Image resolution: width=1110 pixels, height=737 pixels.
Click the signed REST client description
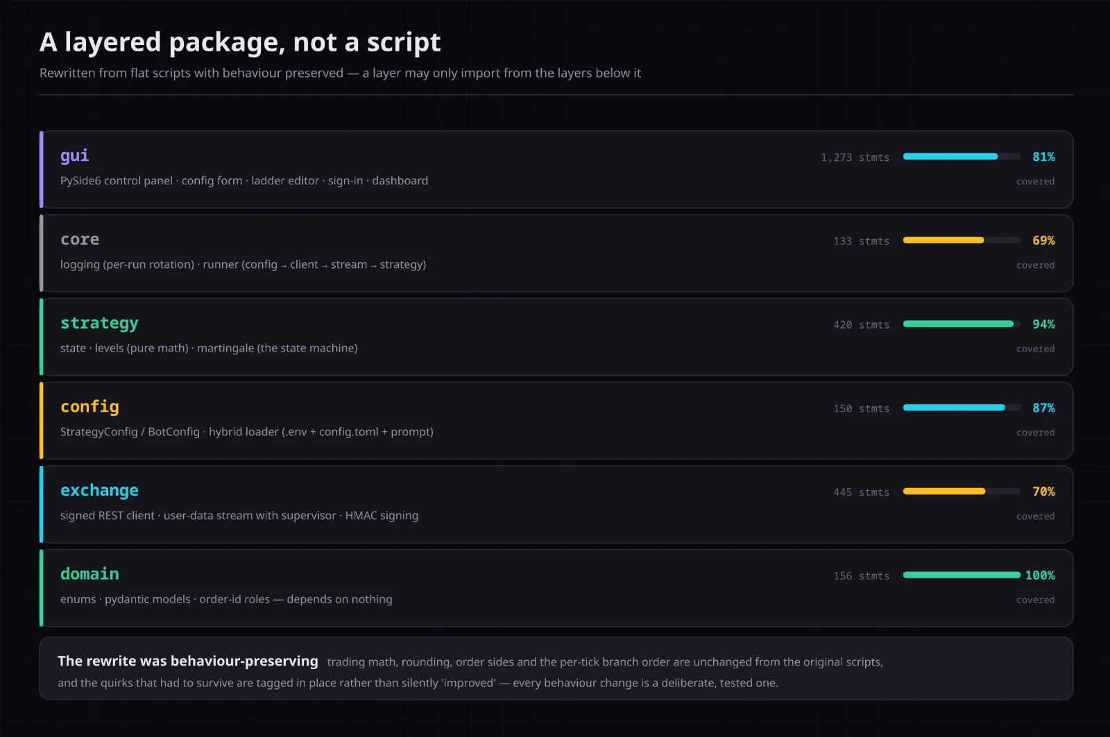[239, 516]
